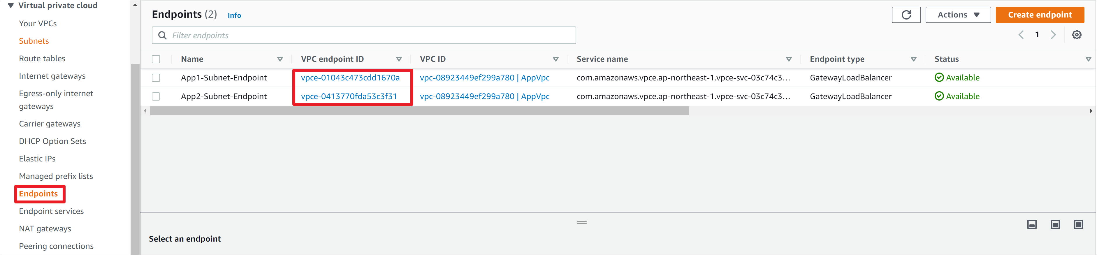1097x255 pixels.
Task: Click GatewayLoadBalancer type in App2 row
Action: pyautogui.click(x=850, y=96)
